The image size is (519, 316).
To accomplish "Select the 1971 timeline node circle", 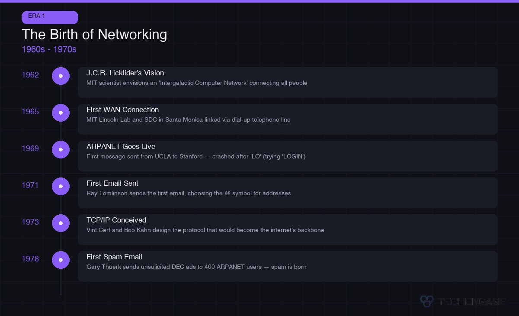I will [x=61, y=186].
